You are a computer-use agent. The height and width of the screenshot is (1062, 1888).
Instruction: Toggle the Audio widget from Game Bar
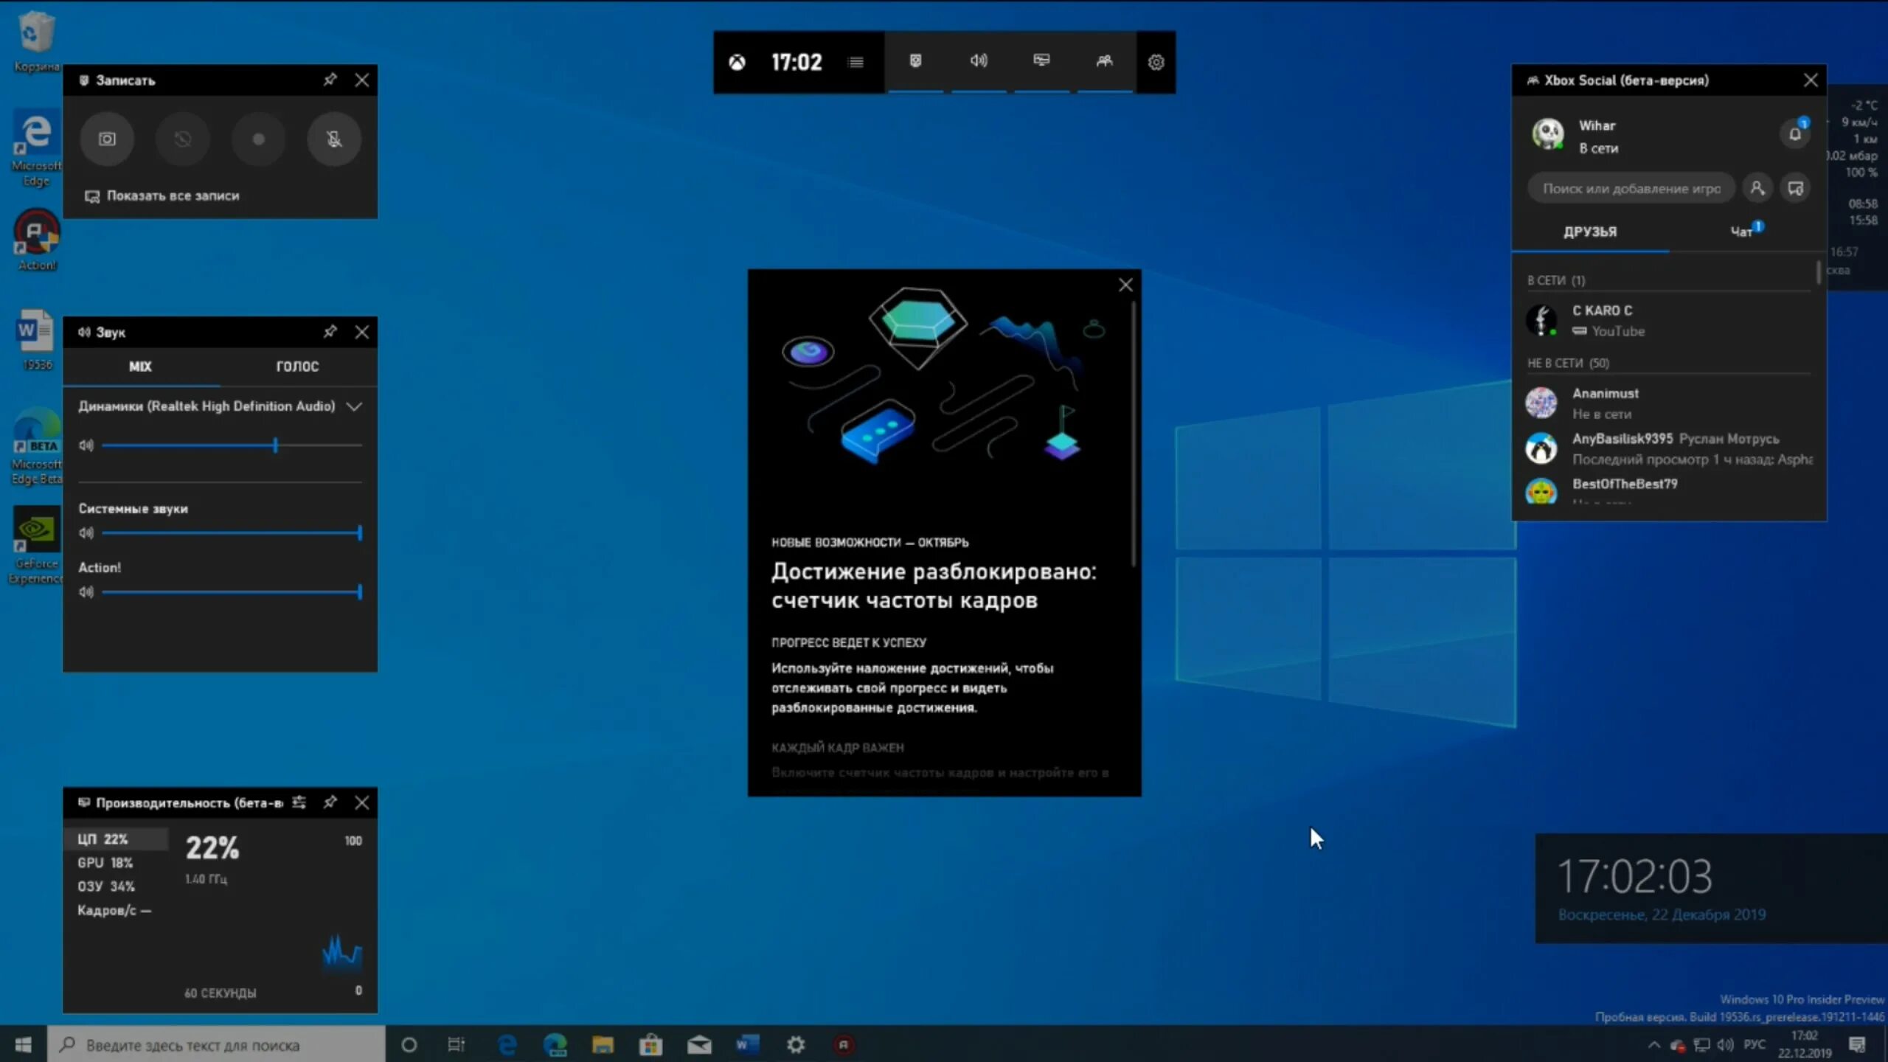[x=979, y=61]
